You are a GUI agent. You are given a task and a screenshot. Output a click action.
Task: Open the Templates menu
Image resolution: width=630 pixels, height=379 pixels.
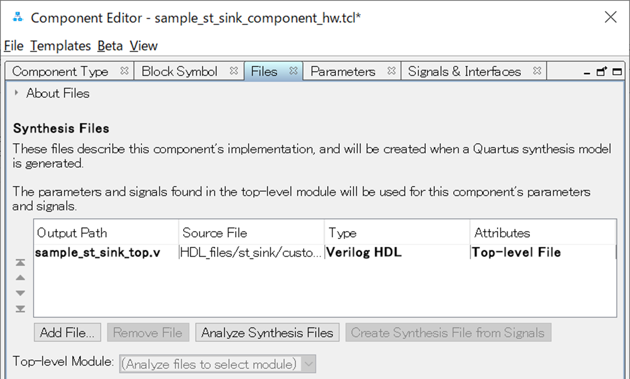[61, 46]
